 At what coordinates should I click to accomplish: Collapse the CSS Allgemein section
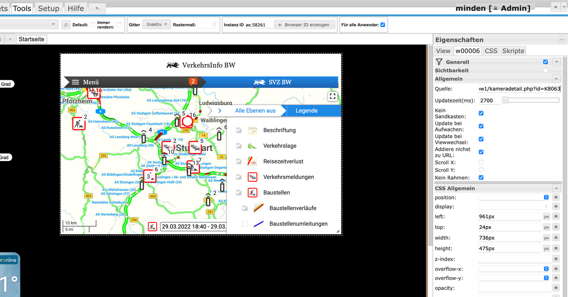coord(557,188)
